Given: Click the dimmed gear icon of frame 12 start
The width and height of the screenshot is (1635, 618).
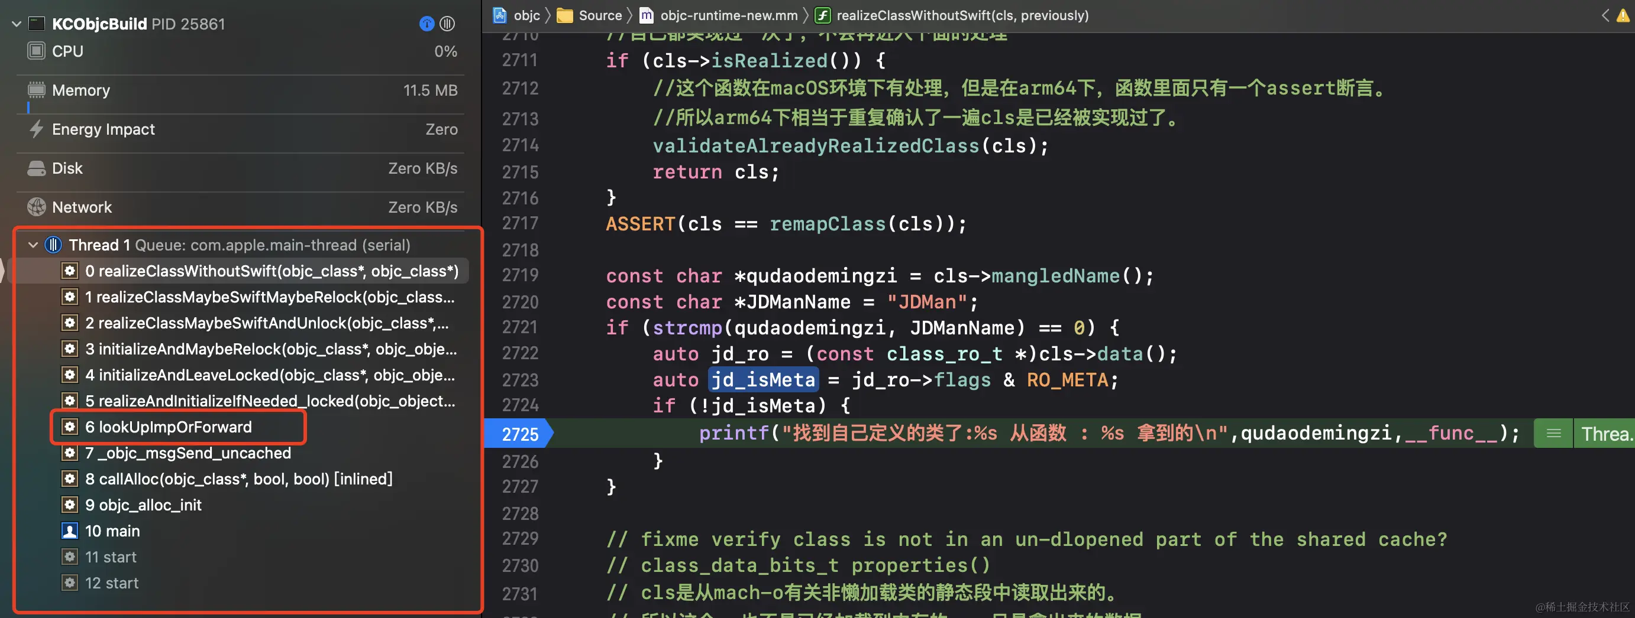Looking at the screenshot, I should click(x=69, y=583).
